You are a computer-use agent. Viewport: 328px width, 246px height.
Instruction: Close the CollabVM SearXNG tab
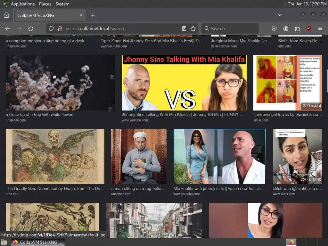81,15
